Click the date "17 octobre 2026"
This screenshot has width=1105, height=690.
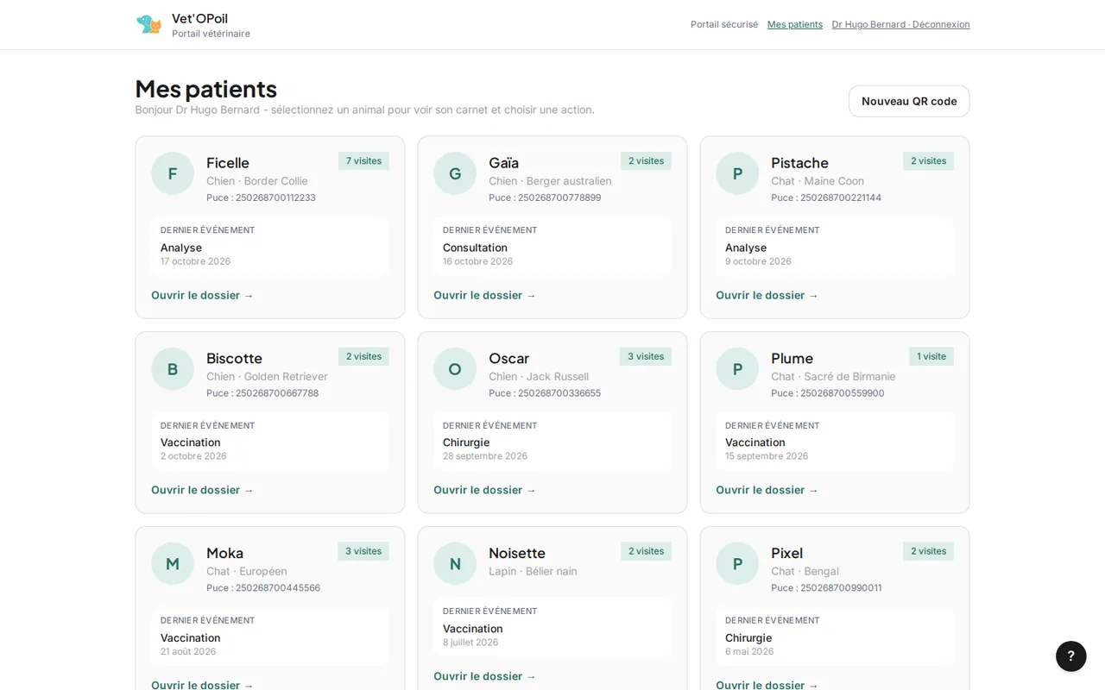[x=195, y=261]
